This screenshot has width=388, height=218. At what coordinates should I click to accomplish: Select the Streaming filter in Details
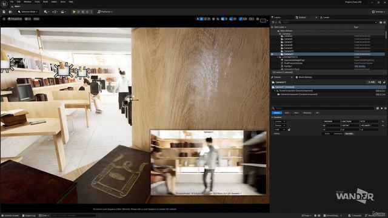pos(307,113)
